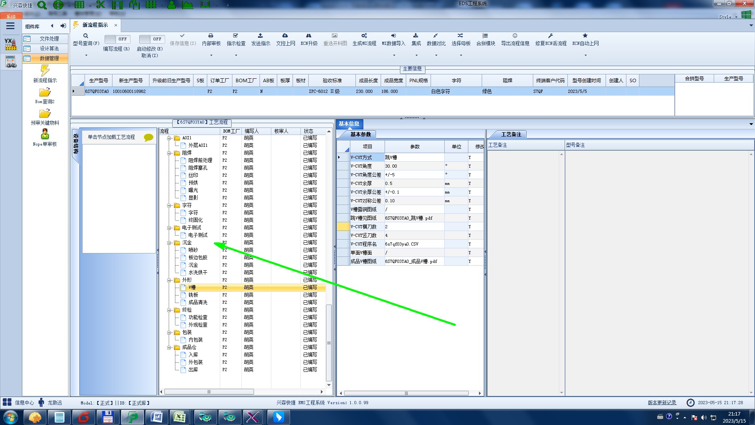Collapse the 成品仓 tree folder
Screen dimensions: 755x425
(169, 347)
